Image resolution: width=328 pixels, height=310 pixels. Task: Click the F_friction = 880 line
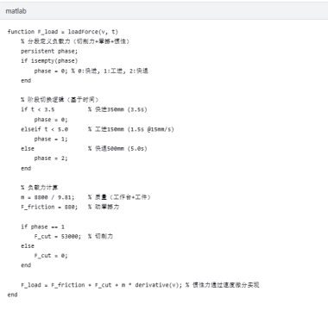pyautogui.click(x=49, y=207)
